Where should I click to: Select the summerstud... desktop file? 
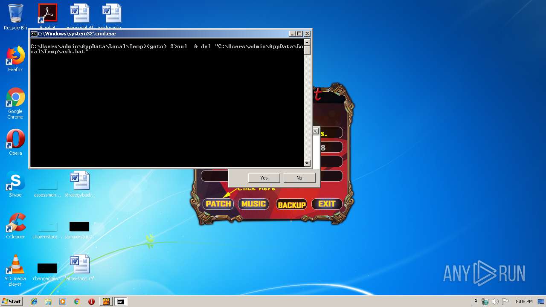pyautogui.click(x=80, y=230)
